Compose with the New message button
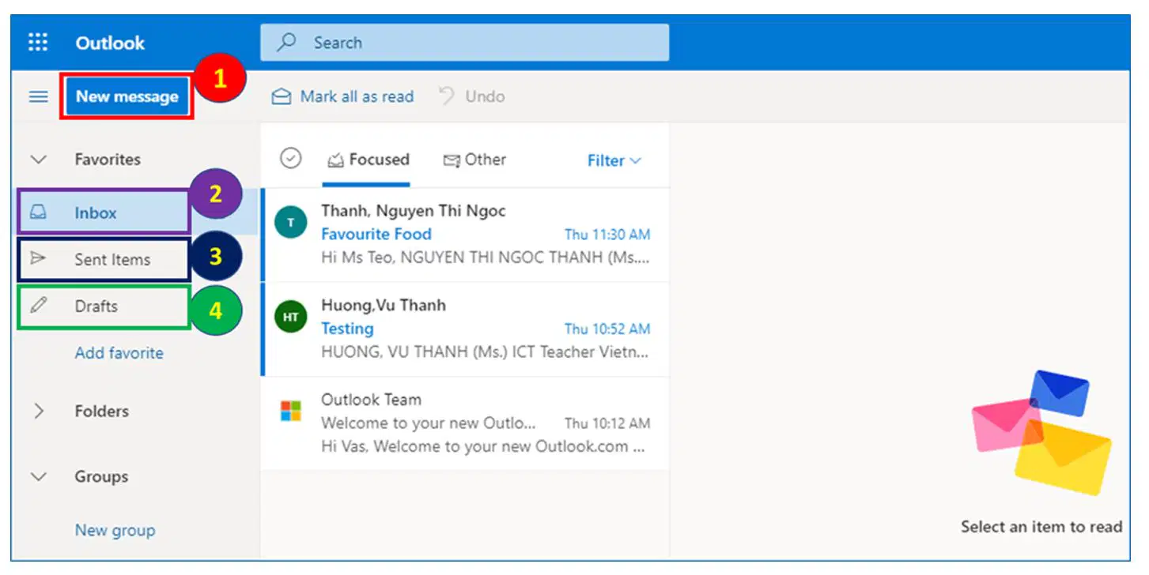This screenshot has width=1149, height=575. tap(127, 97)
